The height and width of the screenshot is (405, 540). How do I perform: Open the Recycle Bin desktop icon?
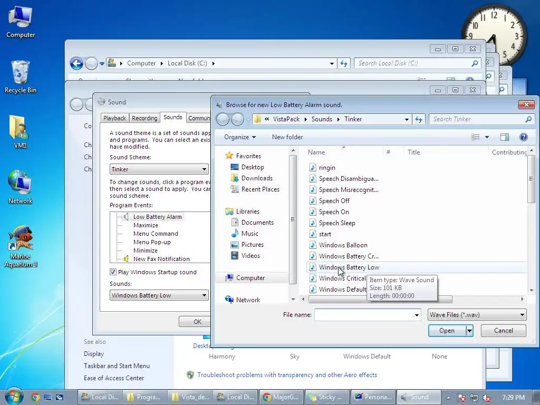21,77
